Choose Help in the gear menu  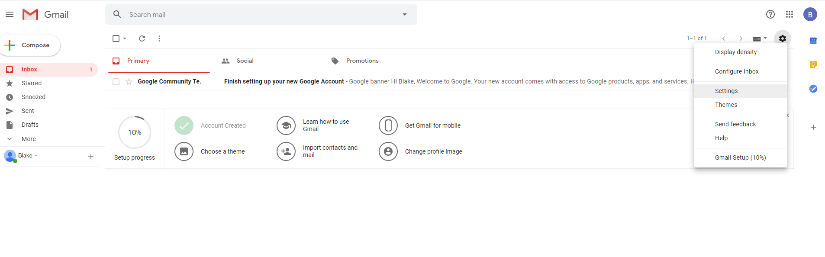coord(741,138)
